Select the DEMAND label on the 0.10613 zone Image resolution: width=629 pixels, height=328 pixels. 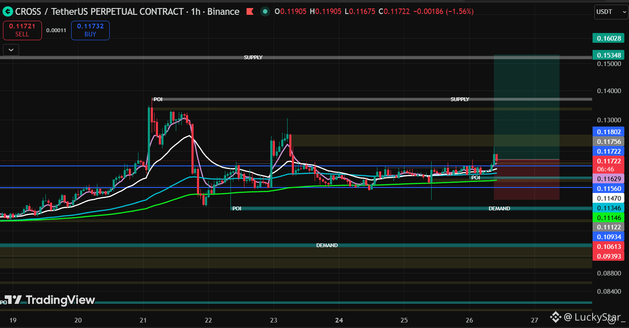pyautogui.click(x=327, y=245)
